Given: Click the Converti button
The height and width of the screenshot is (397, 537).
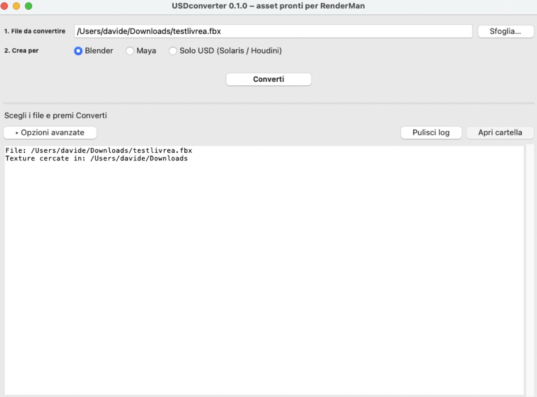Looking at the screenshot, I should 268,79.
